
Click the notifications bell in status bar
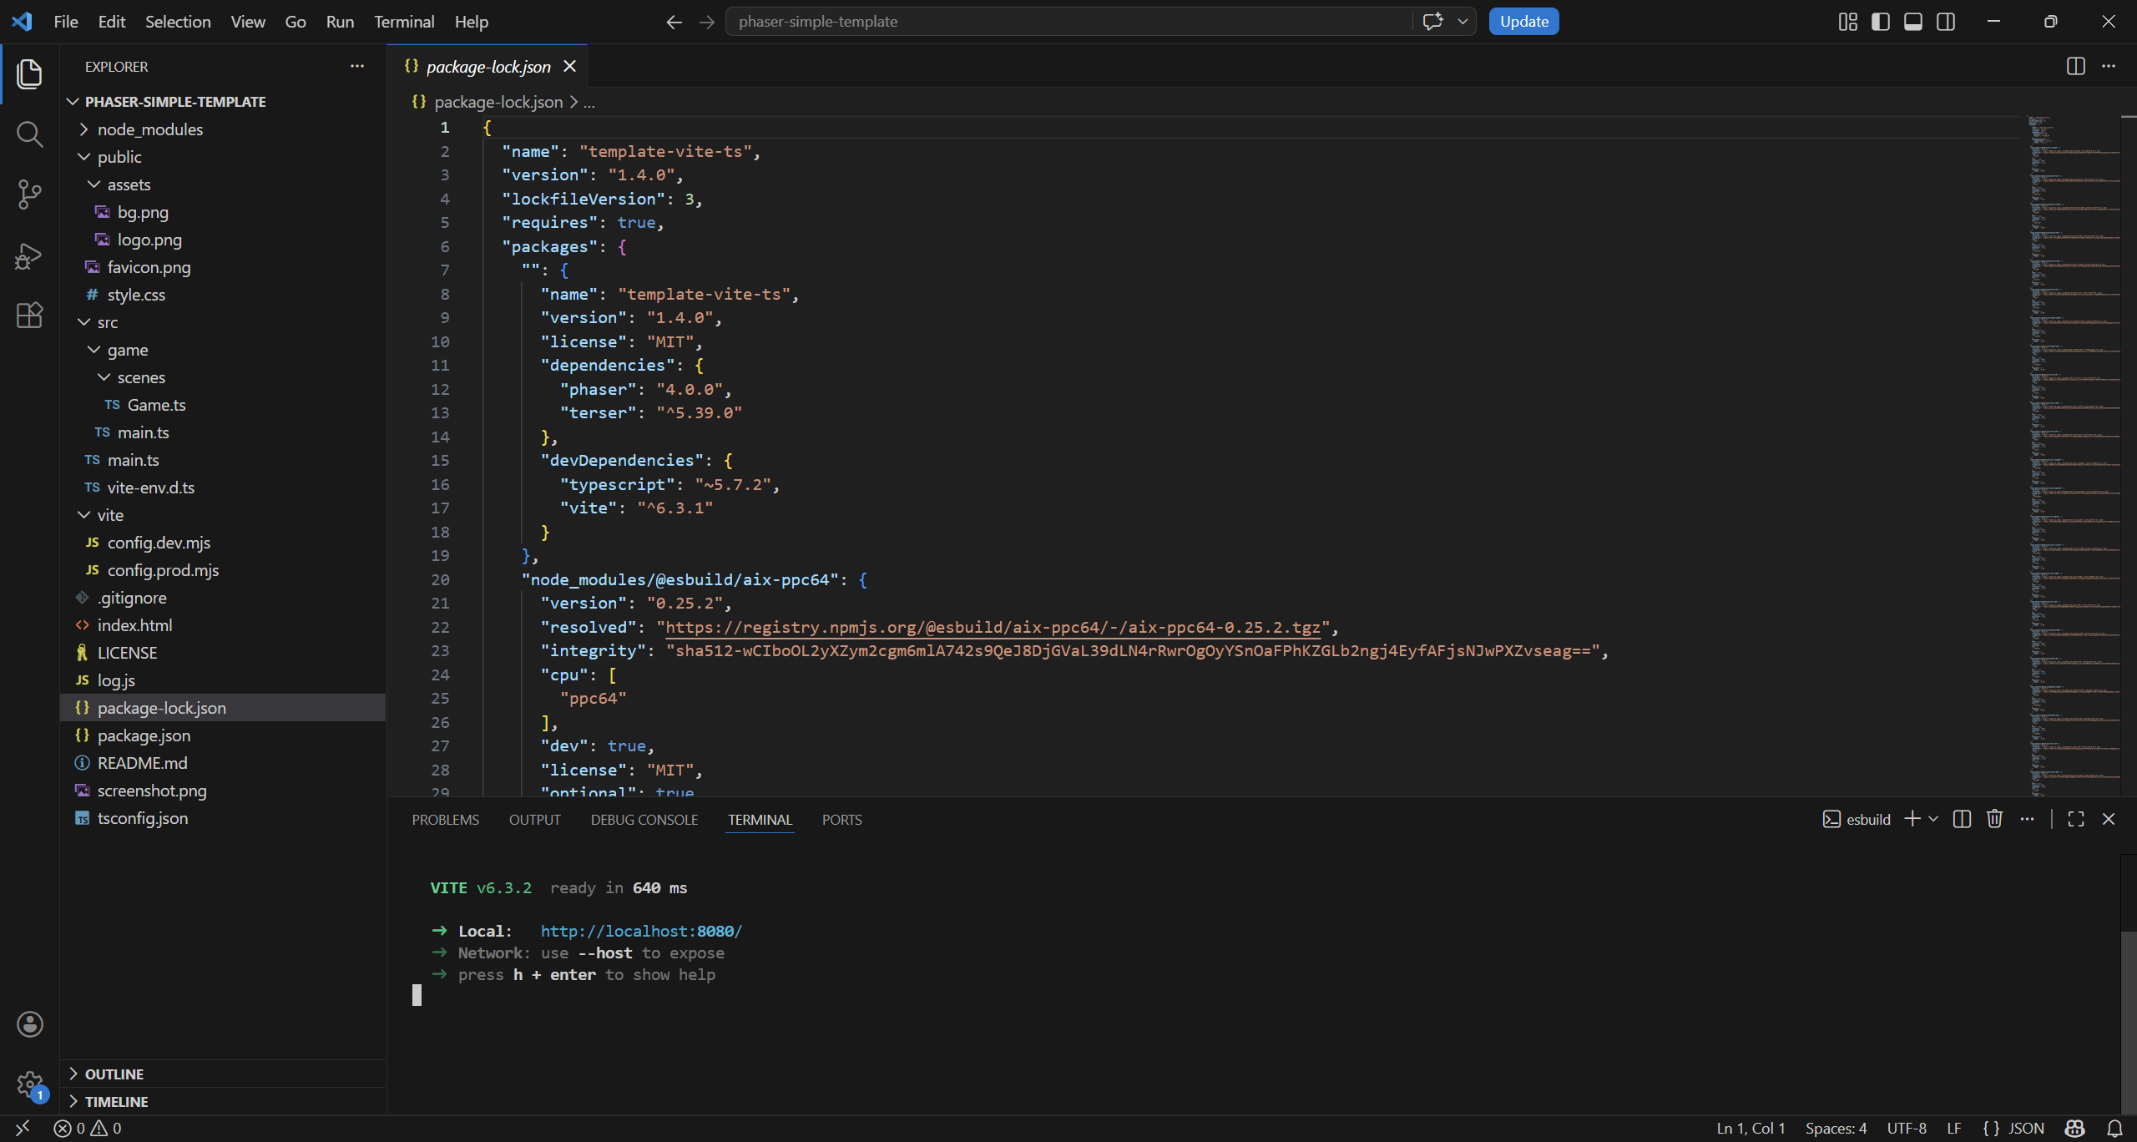pyautogui.click(x=2114, y=1128)
